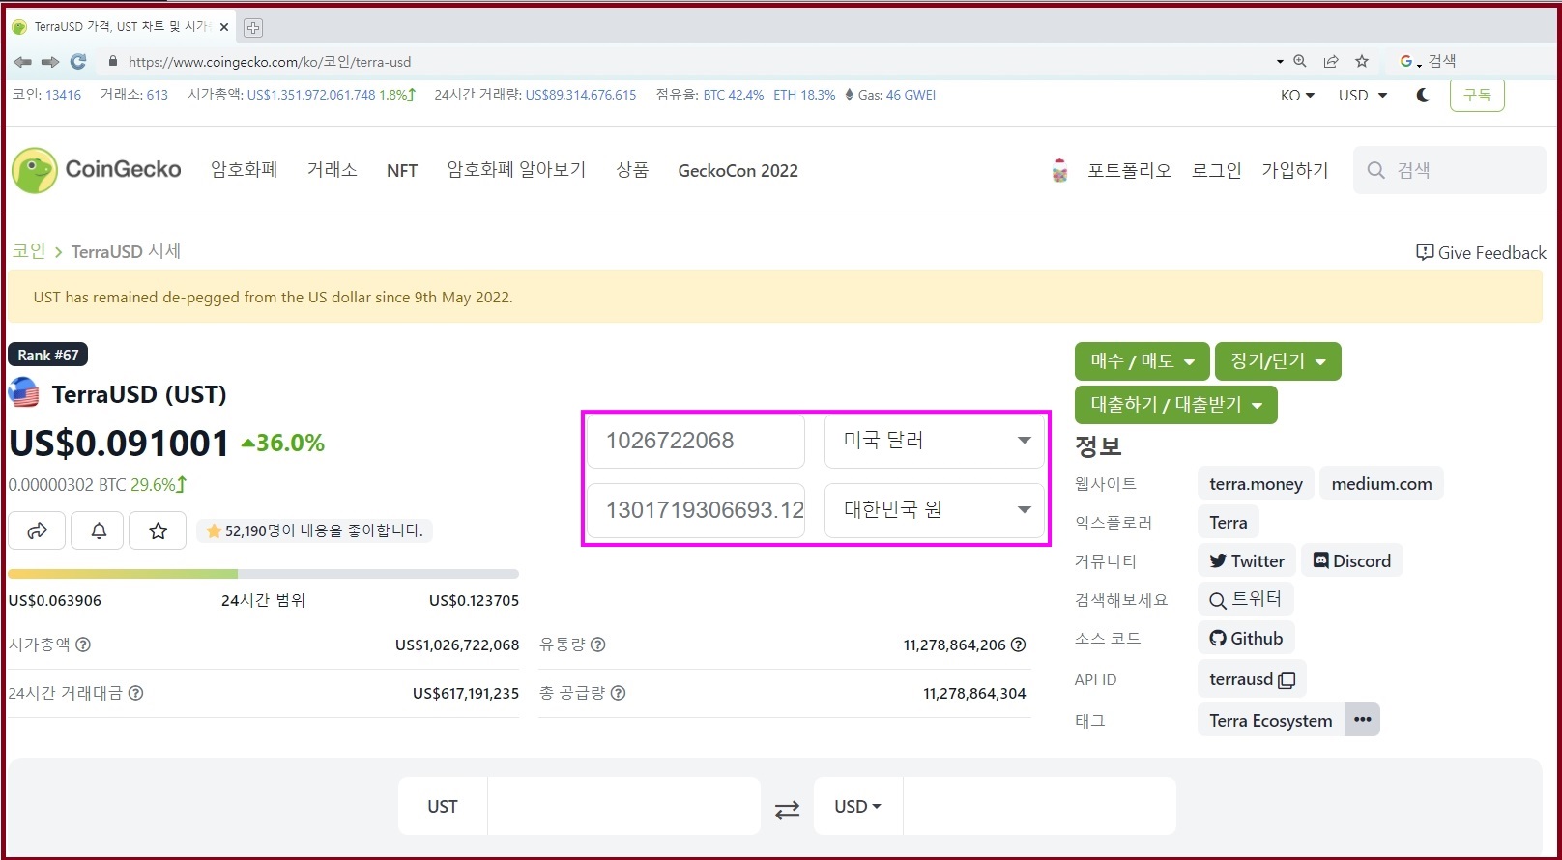The width and height of the screenshot is (1562, 860).
Task: Click the CoinGecko logo
Action: (x=97, y=170)
